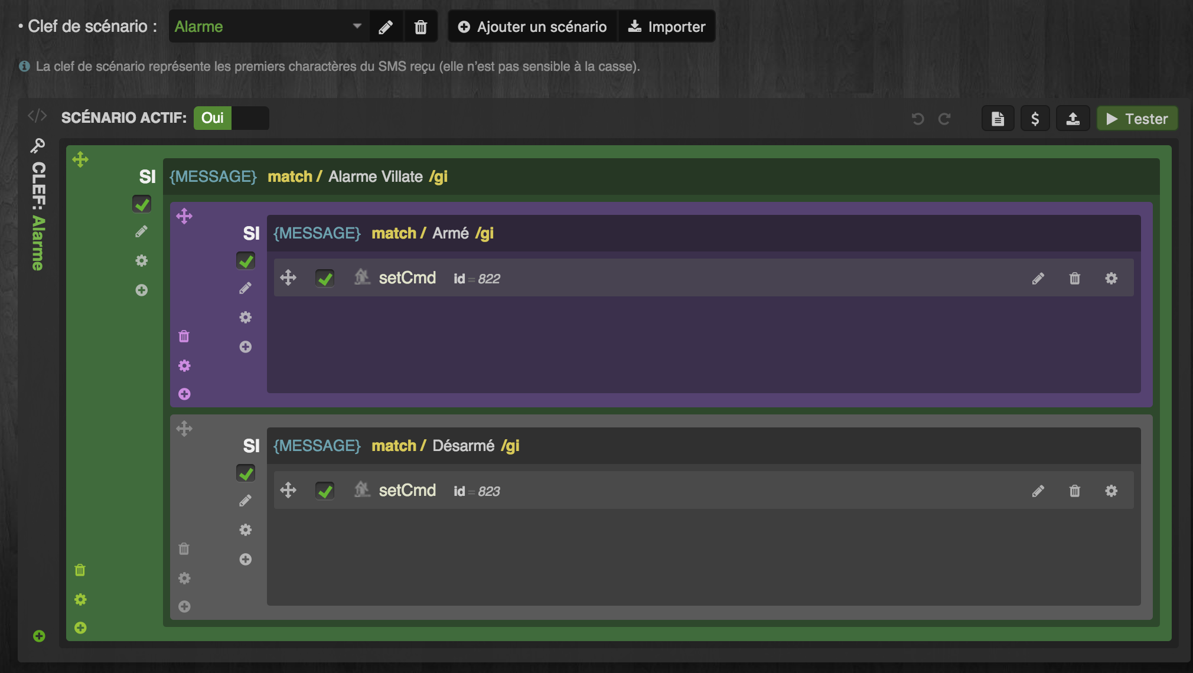Edit the Armé condition pencil icon
The image size is (1193, 673).
pos(245,288)
